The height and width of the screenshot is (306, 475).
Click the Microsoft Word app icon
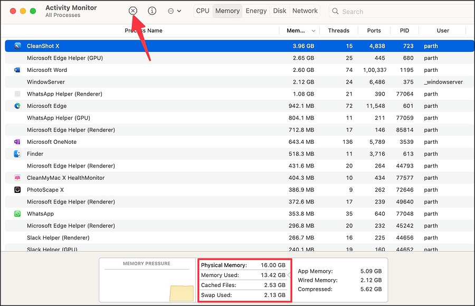click(x=17, y=70)
